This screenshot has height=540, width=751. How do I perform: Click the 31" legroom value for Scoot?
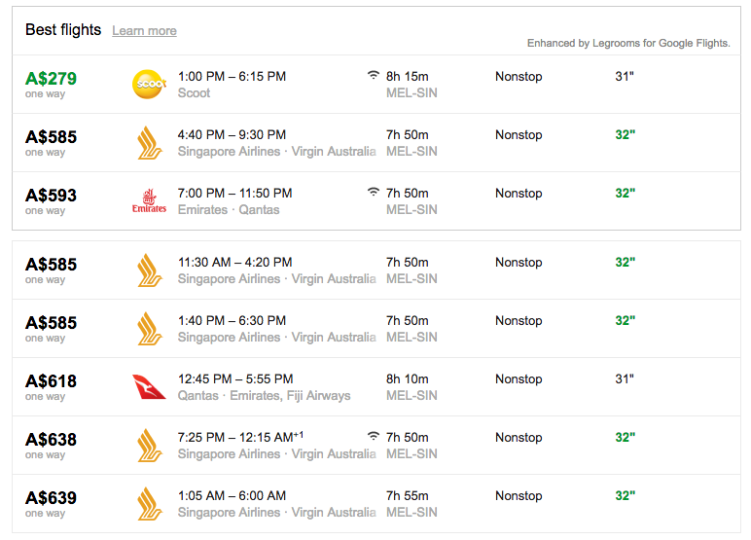[x=625, y=76]
